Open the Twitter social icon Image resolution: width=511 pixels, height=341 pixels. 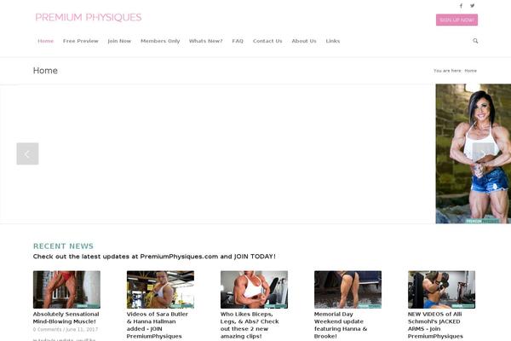(x=472, y=6)
